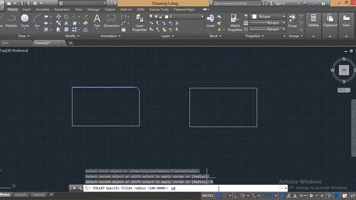Expand the Layers panel
The height and width of the screenshot is (200, 356).
[167, 36]
